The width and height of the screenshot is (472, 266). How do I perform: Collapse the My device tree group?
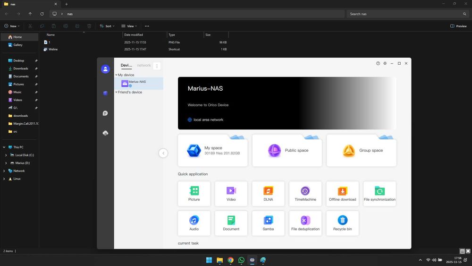tap(117, 75)
